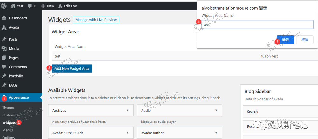Click the Comments speech bubble icon in sidebar
The image size is (318, 139).
(4, 67)
